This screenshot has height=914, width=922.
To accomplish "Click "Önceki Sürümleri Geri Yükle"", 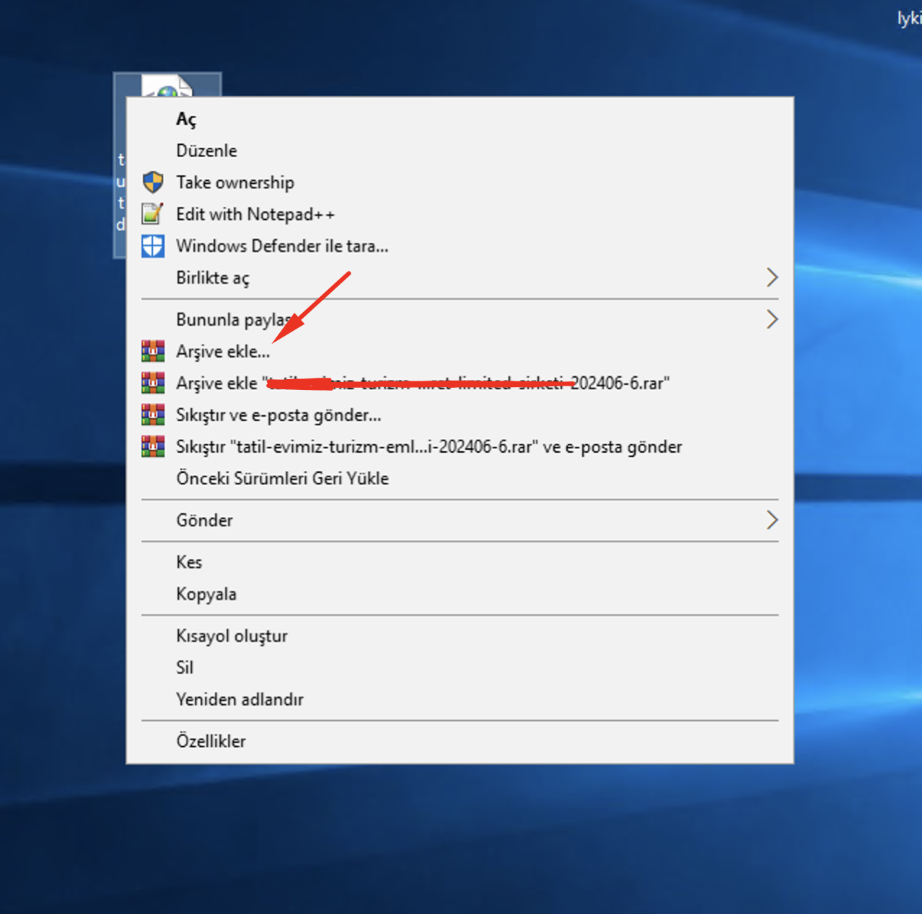I will [282, 478].
